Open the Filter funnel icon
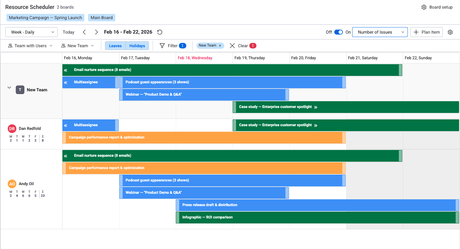The width and height of the screenshot is (460, 249). point(162,45)
